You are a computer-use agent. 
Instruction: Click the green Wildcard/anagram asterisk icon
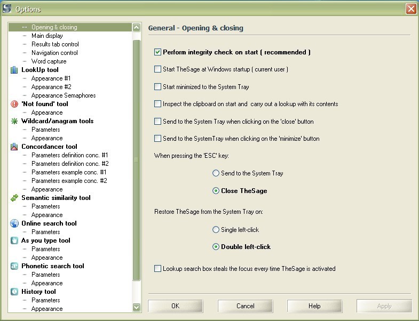[14, 121]
